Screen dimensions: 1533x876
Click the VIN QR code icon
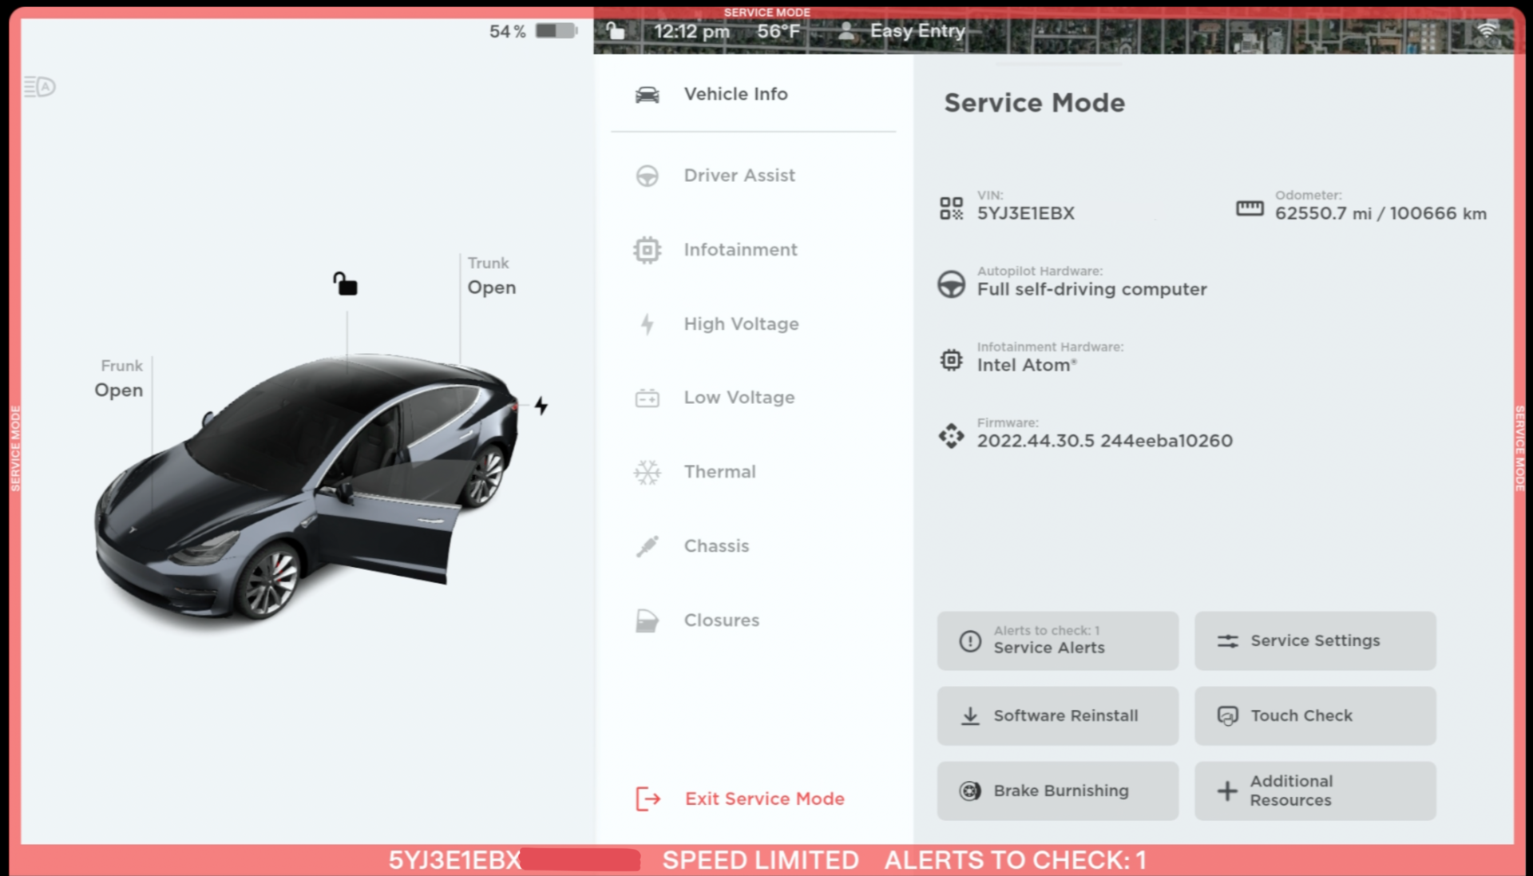[952, 207]
